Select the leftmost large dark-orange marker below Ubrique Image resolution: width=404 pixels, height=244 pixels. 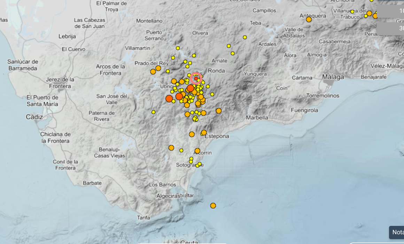click(169, 99)
